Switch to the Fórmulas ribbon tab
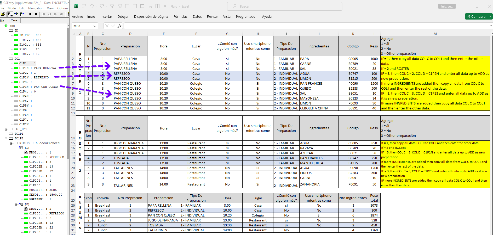493x235 pixels. tap(180, 16)
